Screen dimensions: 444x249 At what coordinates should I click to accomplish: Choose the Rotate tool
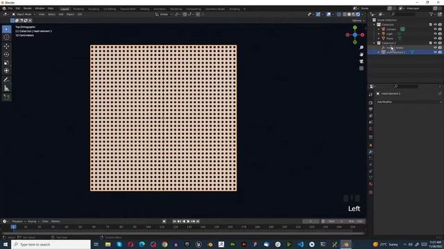tap(6, 55)
